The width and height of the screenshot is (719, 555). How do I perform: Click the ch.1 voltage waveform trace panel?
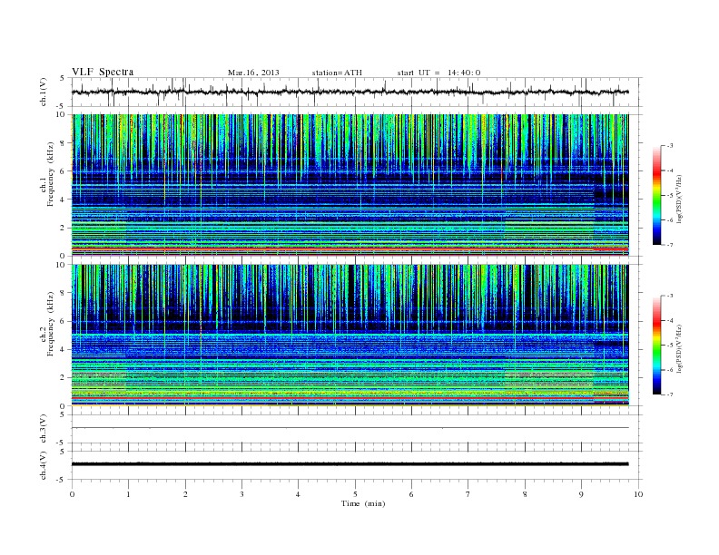point(356,92)
